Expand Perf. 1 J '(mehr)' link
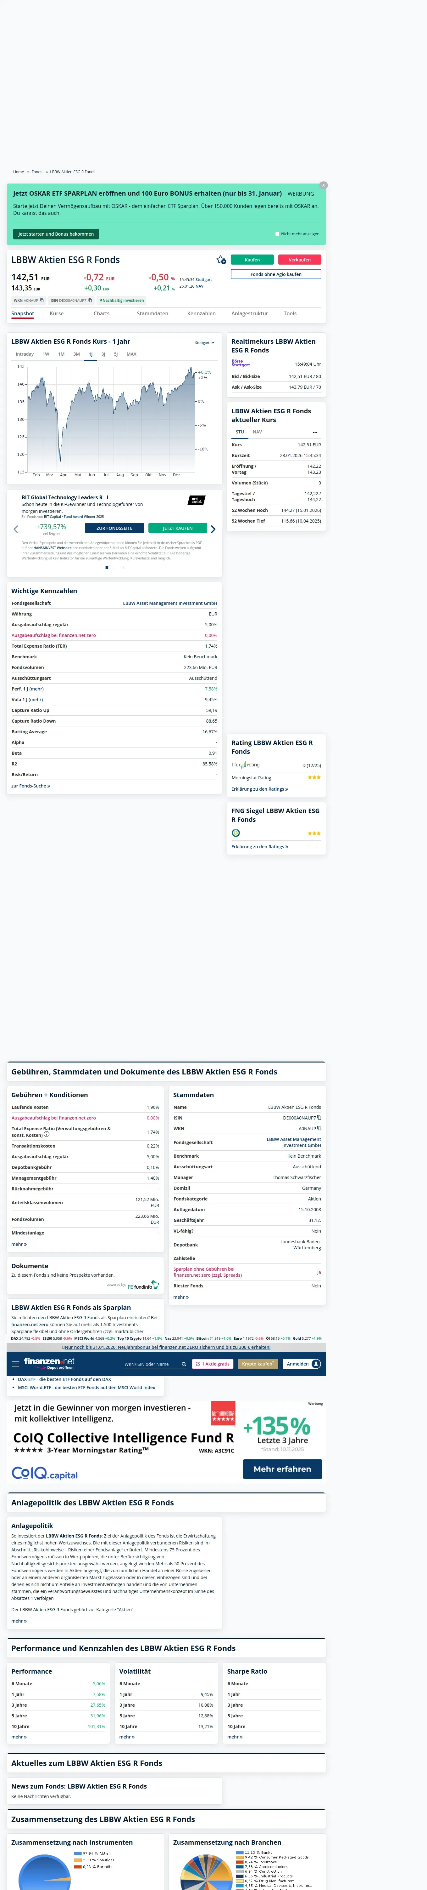 [36, 689]
